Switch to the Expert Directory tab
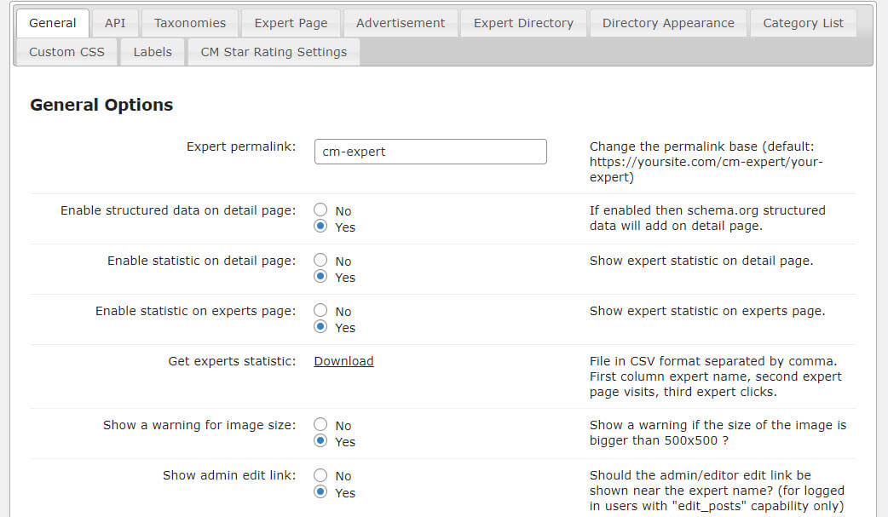Viewport: 888px width, 517px height. pyautogui.click(x=522, y=24)
